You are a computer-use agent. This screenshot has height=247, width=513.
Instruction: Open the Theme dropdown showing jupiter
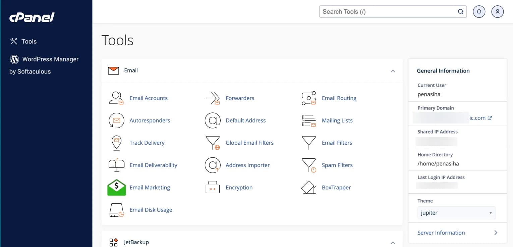[456, 212]
